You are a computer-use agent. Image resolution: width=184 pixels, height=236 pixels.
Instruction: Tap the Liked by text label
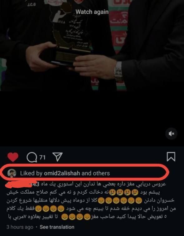31,173
